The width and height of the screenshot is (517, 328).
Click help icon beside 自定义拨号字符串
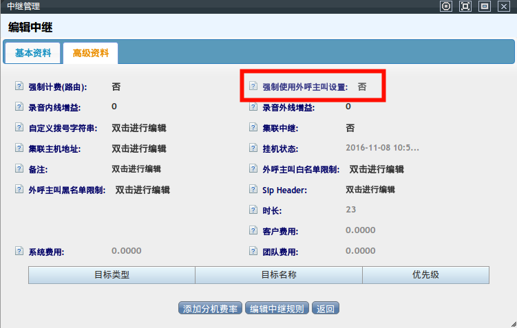coord(19,128)
